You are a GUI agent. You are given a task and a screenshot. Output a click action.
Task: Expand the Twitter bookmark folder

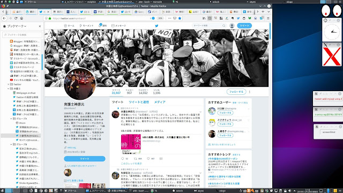[9, 84]
